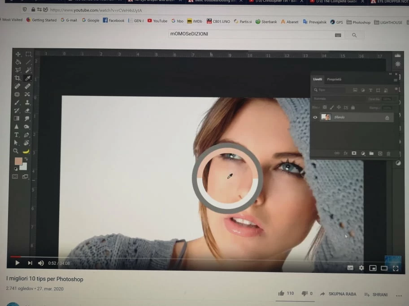Screen dimensions: 409x306
Task: Click SKUPNA RABA share button
Action: click(x=338, y=294)
